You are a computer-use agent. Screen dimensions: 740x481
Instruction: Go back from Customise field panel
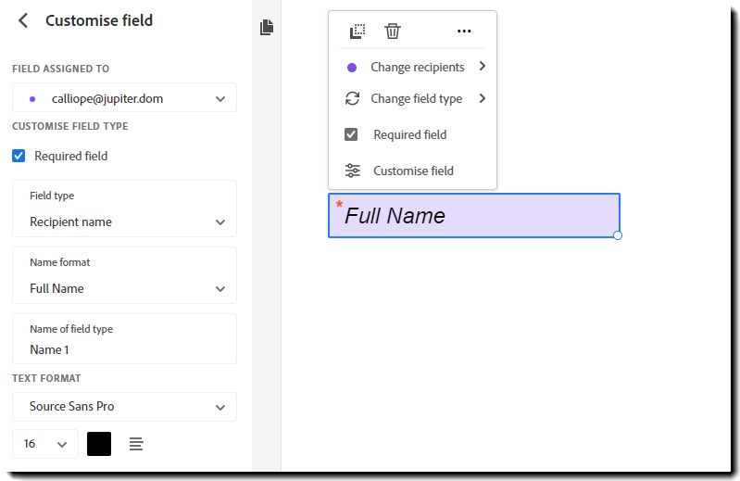tap(22, 20)
